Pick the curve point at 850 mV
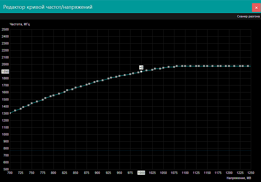261x182 pixels. coord(76,88)
